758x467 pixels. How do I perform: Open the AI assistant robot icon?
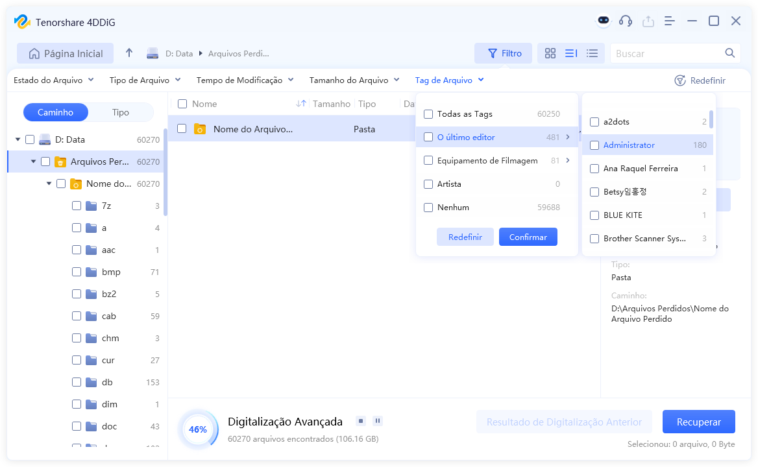(x=604, y=21)
